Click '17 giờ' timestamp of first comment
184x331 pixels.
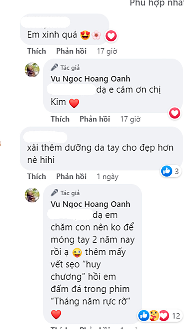coord(107,51)
